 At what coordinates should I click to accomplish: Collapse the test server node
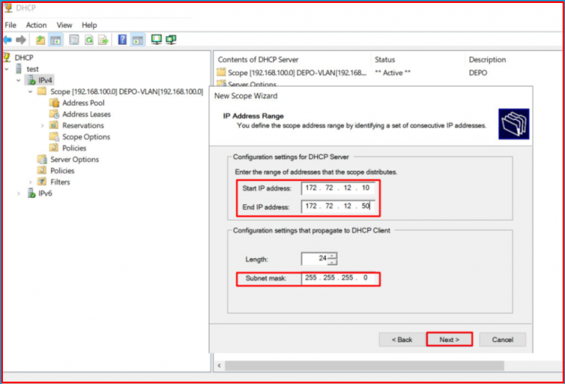point(7,69)
